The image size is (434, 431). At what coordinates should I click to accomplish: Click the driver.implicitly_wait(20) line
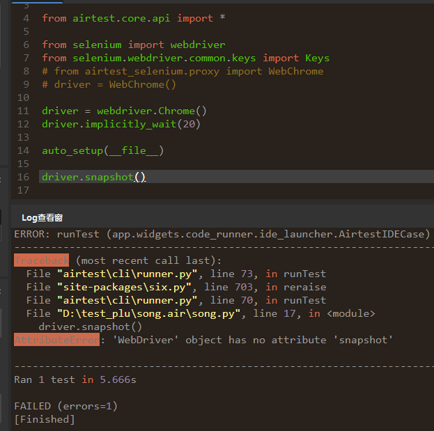(121, 124)
